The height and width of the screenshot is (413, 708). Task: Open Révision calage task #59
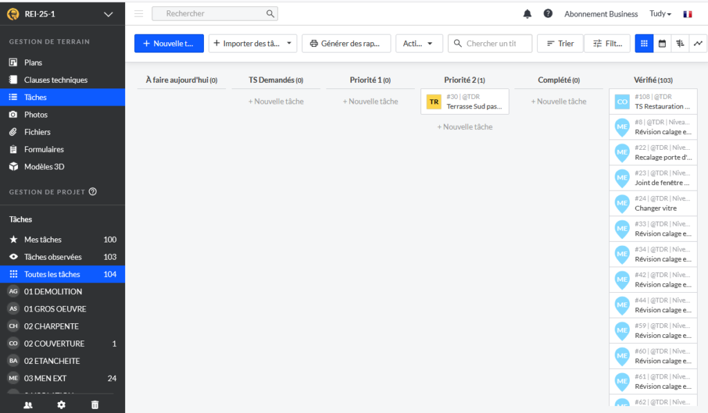tap(653, 331)
